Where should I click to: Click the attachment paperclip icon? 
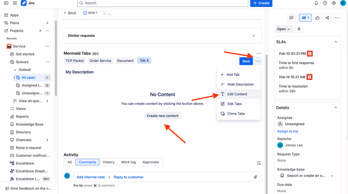pyautogui.click(x=255, y=177)
